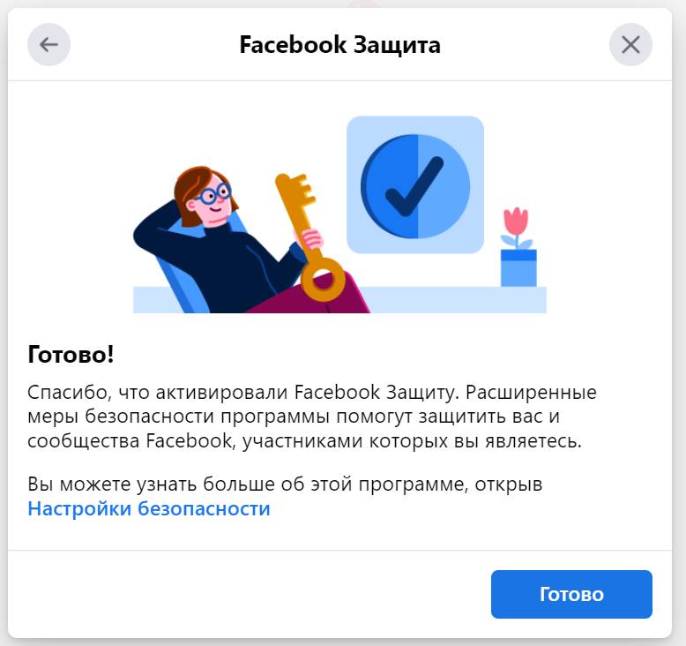Image resolution: width=686 pixels, height=646 pixels.
Task: Click the blue Готово button
Action: (571, 594)
